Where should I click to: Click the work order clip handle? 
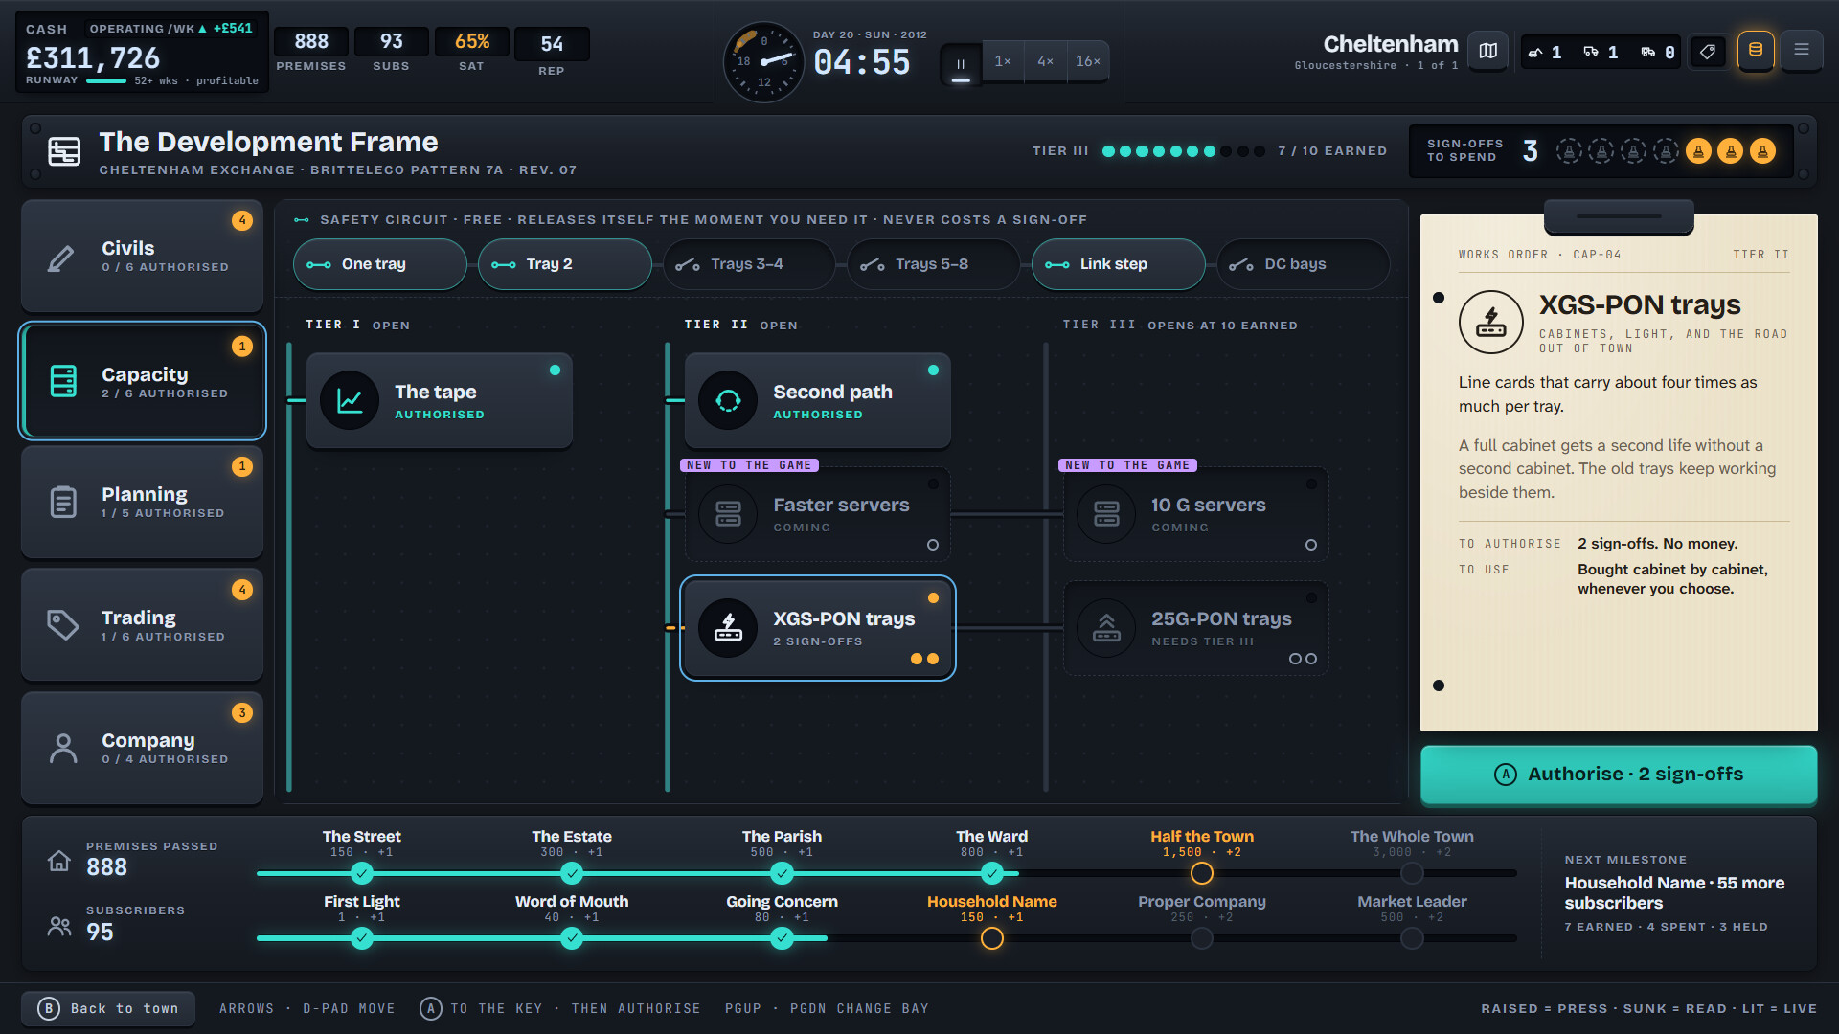coord(1619,216)
